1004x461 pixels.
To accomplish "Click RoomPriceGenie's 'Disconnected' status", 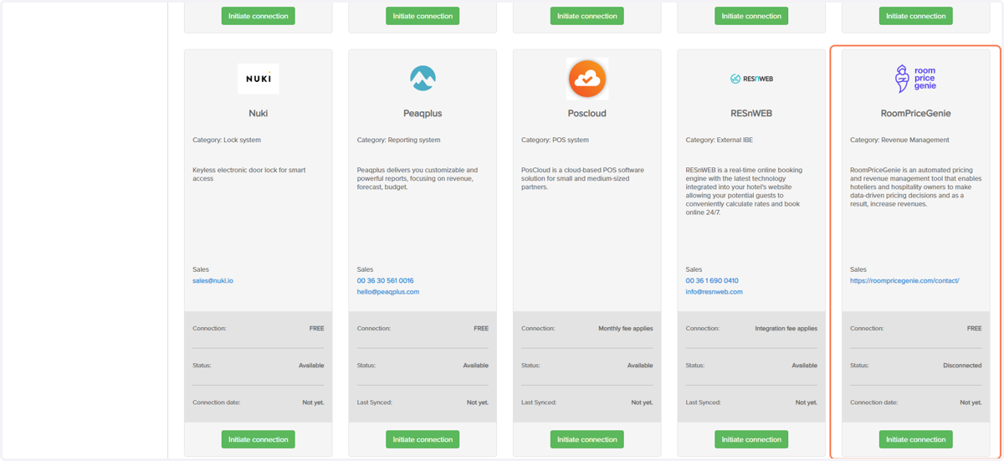I will (x=962, y=366).
